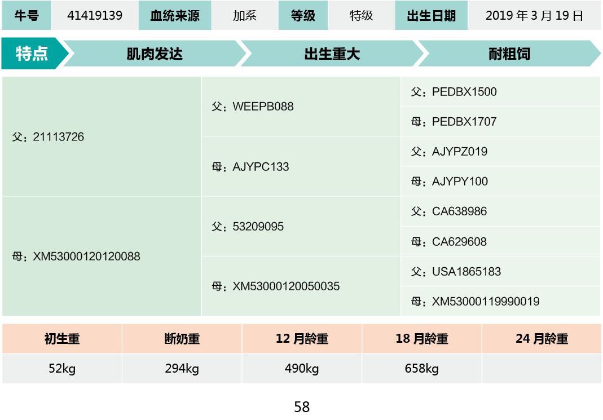
Task: Click the 等级 header label
Action: [x=303, y=16]
